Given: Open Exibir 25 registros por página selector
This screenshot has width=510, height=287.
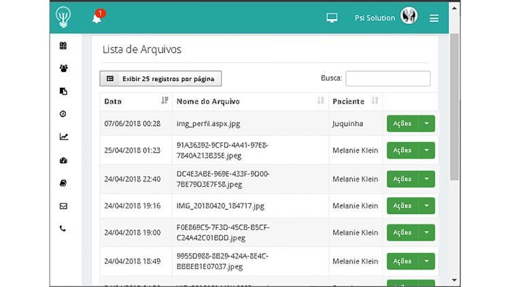Looking at the screenshot, I should pyautogui.click(x=160, y=78).
